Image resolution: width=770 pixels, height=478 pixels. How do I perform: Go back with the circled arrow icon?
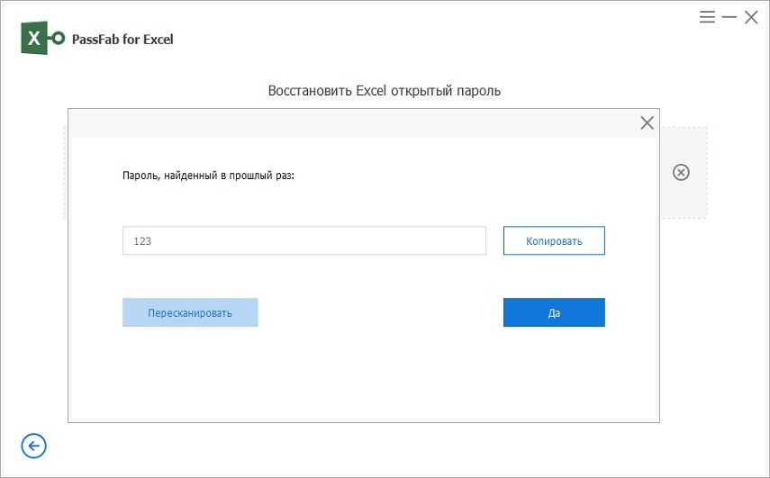tap(34, 446)
